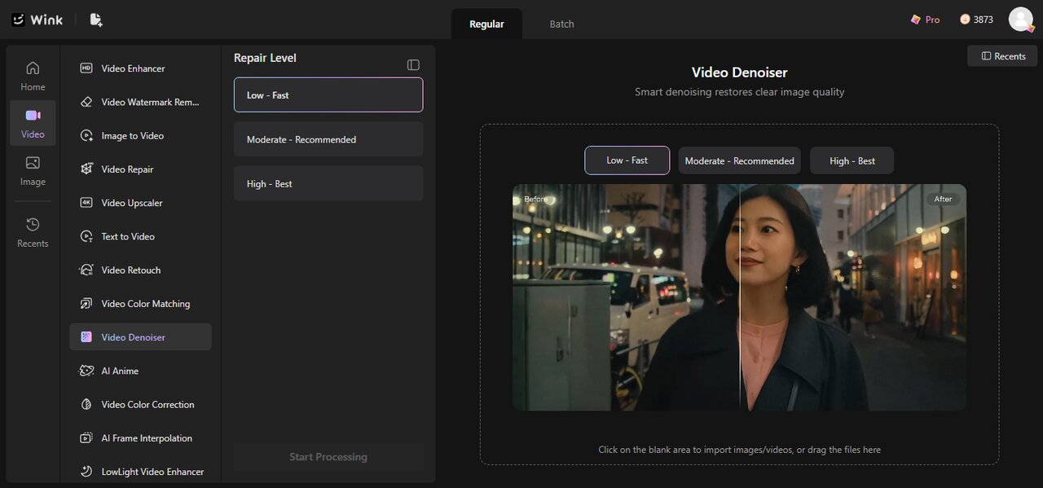Image resolution: width=1043 pixels, height=488 pixels.
Task: Open Video Upscaler tool label
Action: click(132, 203)
